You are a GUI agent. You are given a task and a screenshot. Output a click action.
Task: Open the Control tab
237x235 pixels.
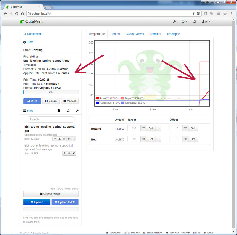coord(115,34)
